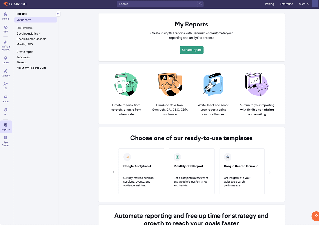Click Create report in the sidebar
The image size is (319, 225).
[x=25, y=52]
